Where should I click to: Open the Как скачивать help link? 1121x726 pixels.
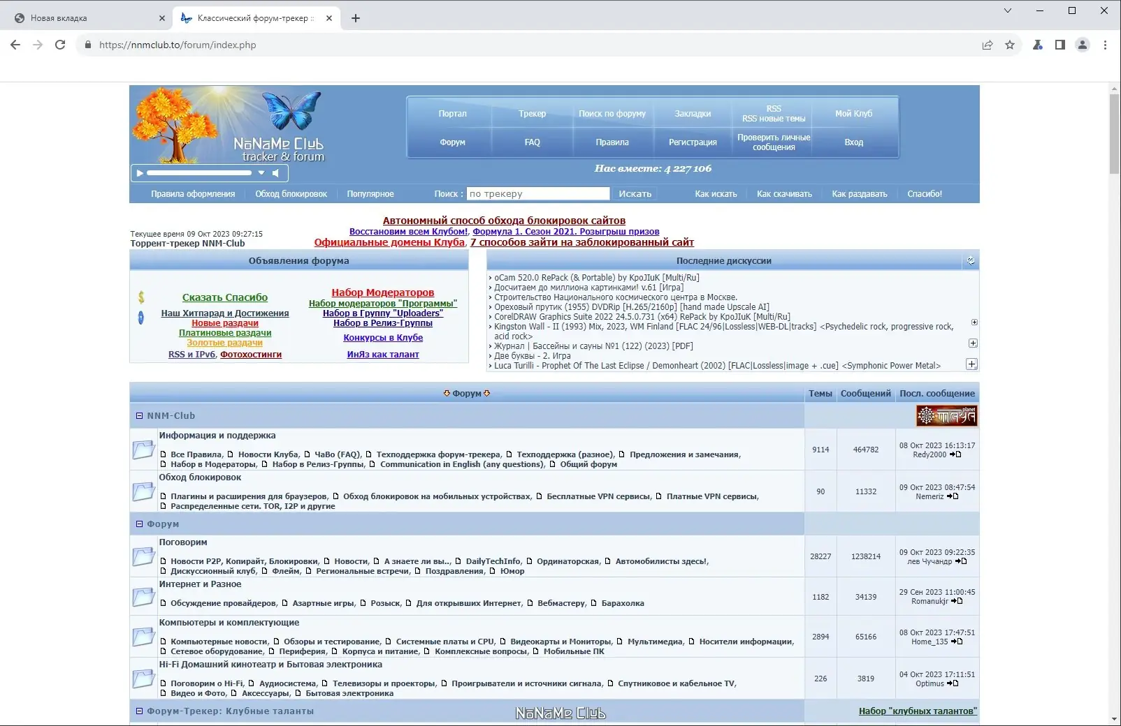click(784, 193)
